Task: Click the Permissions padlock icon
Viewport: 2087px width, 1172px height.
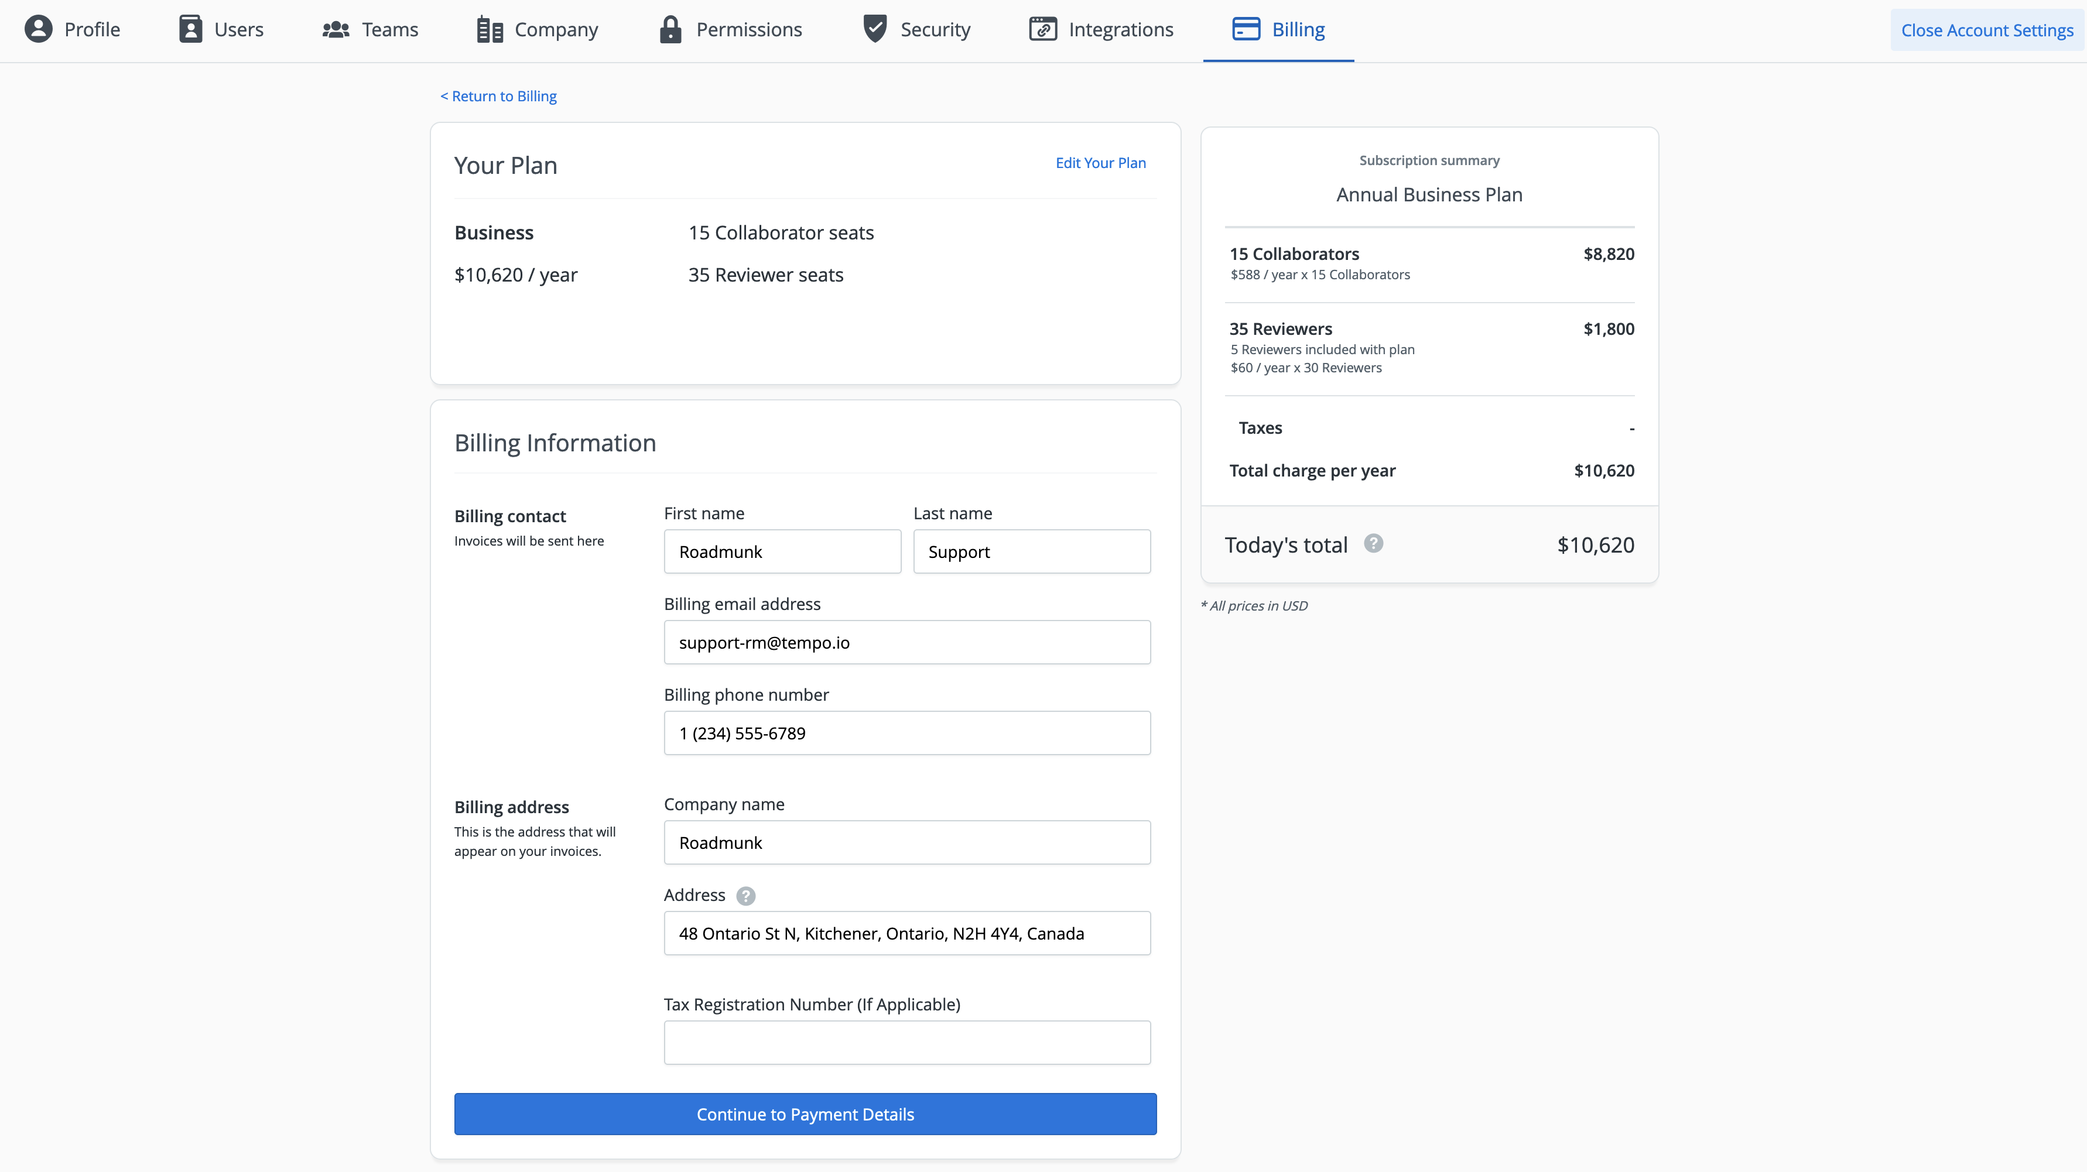Action: click(670, 30)
